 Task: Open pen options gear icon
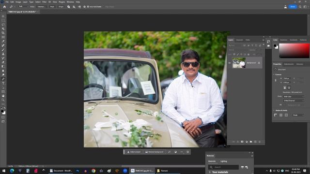point(84,7)
